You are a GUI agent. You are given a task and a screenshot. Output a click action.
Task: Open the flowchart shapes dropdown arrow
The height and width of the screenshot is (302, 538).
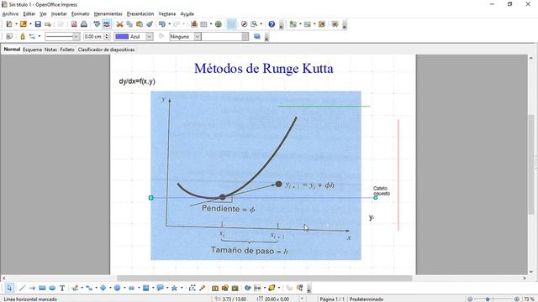tap(153, 288)
